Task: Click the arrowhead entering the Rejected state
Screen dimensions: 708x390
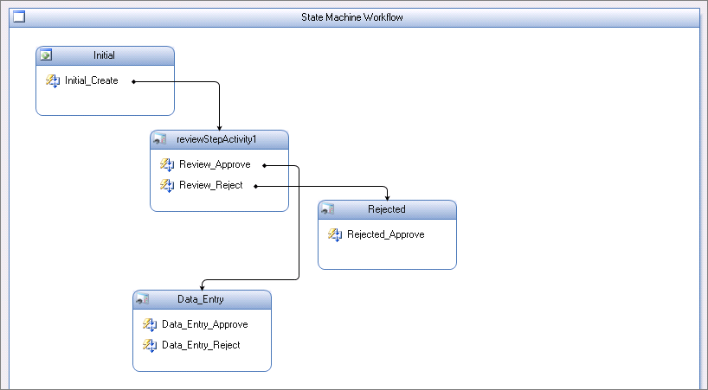Action: [x=387, y=197]
